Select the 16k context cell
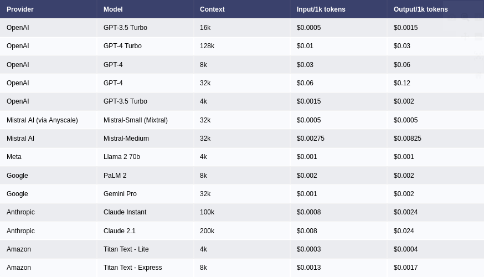484x277 pixels. tap(205, 28)
